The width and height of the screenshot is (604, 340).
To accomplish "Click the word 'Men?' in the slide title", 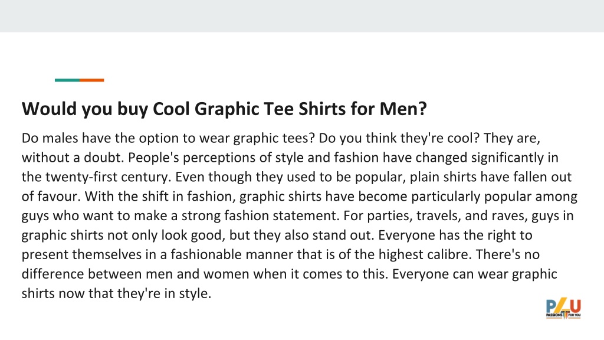I will (403, 109).
